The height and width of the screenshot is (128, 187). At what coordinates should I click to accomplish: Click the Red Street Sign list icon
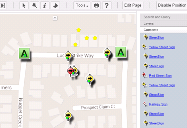pyautogui.click(x=144, y=75)
